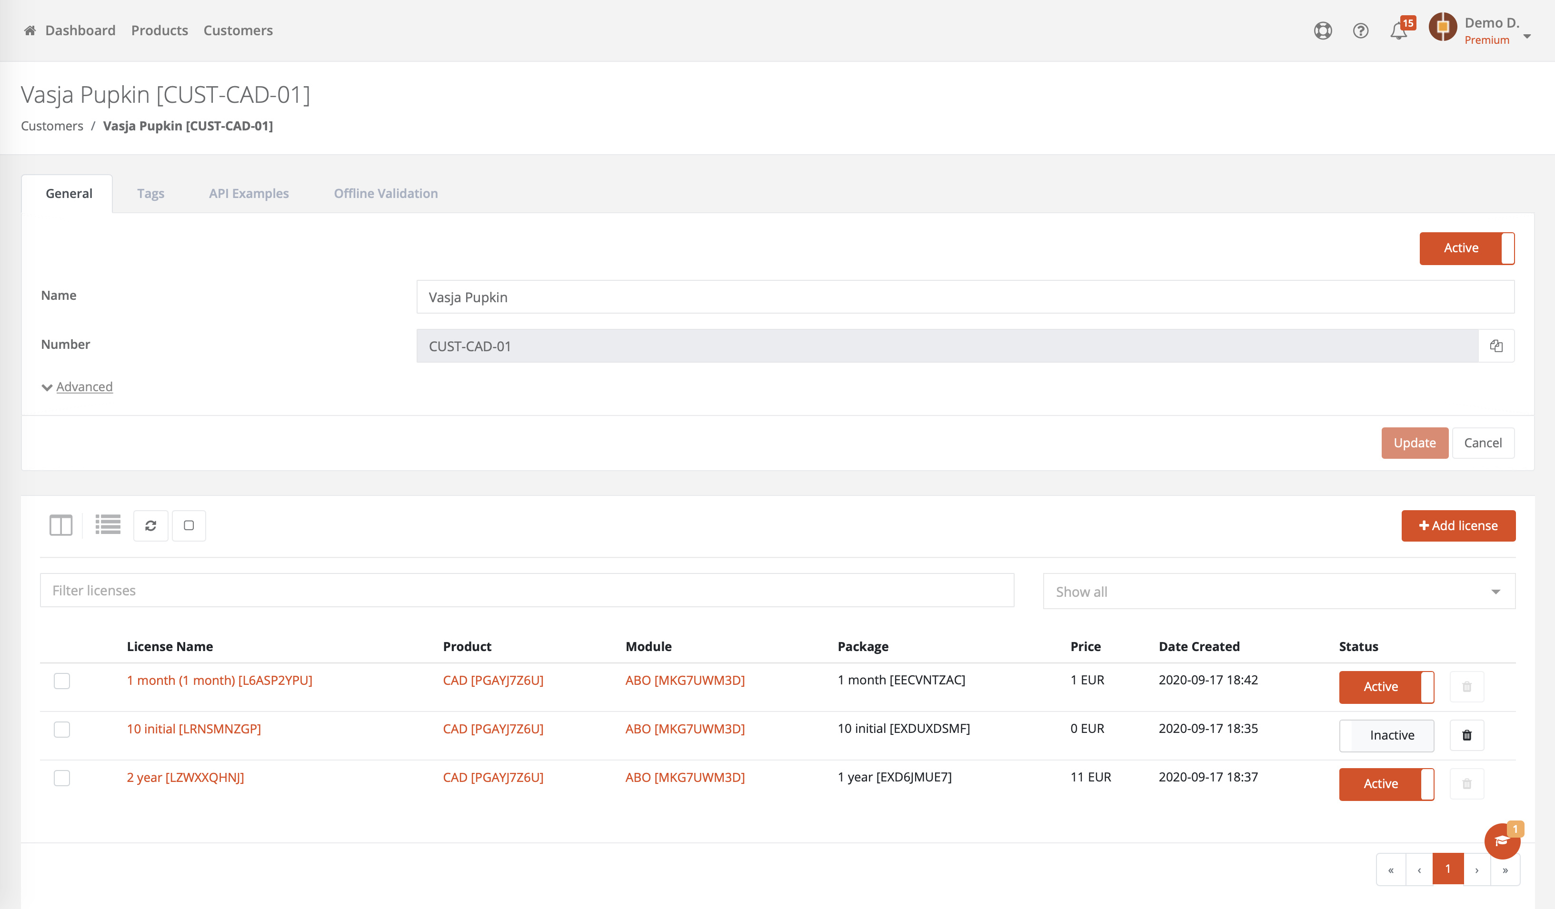Viewport: 1555px width, 909px height.
Task: Delete the 10 initial license
Action: (x=1467, y=735)
